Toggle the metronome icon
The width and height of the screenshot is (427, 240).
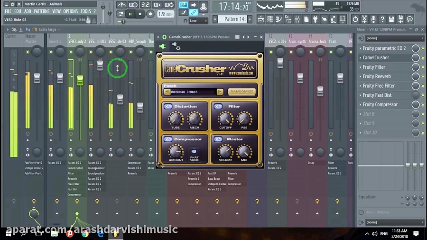tap(121, 5)
